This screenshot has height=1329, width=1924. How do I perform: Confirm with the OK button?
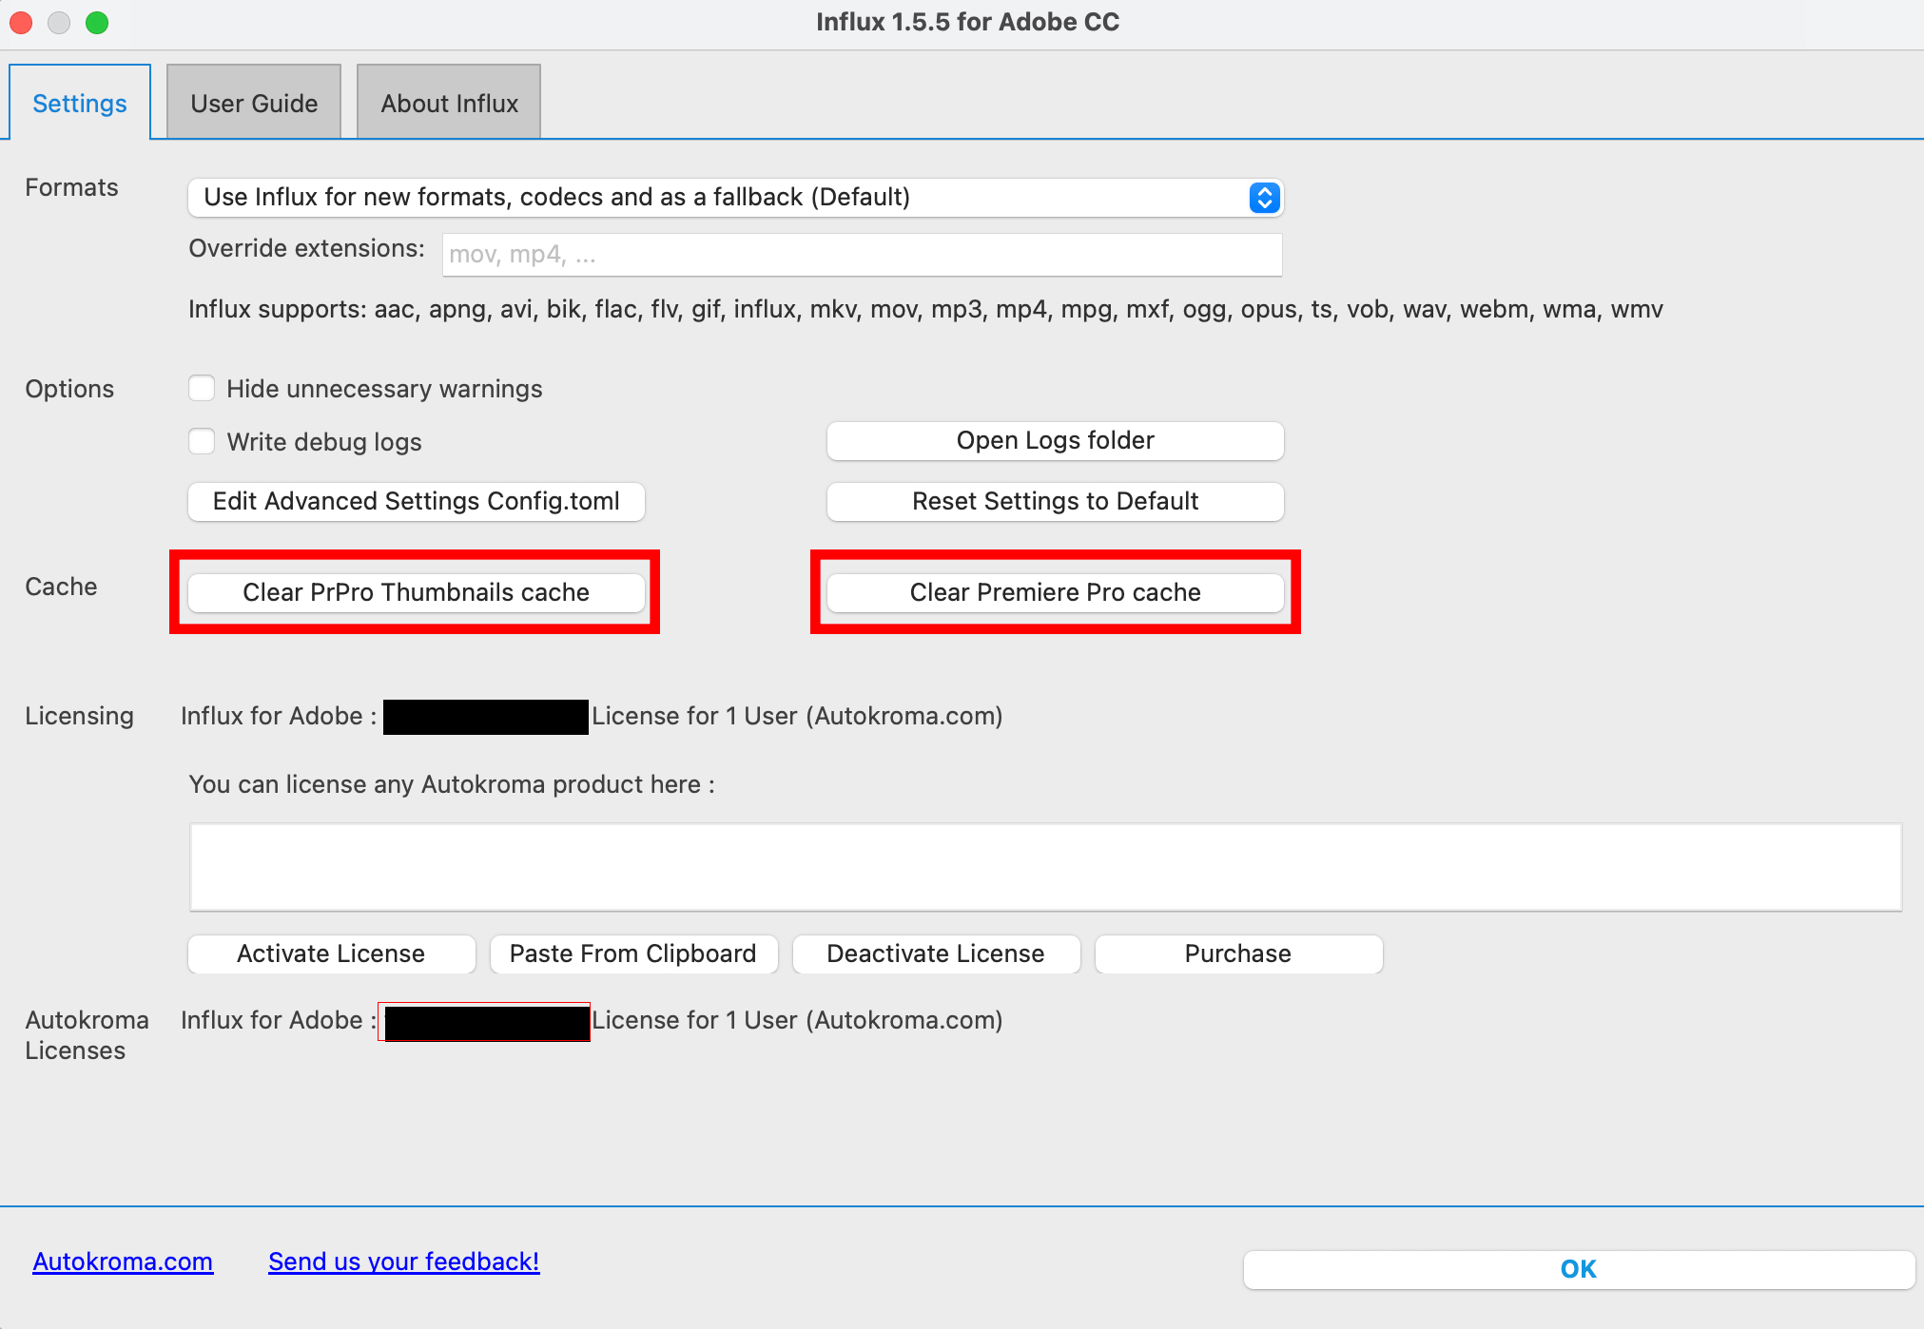[1579, 1269]
